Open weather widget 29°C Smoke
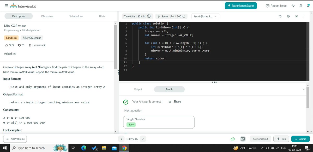This screenshot has height=152, width=313. click(245, 148)
